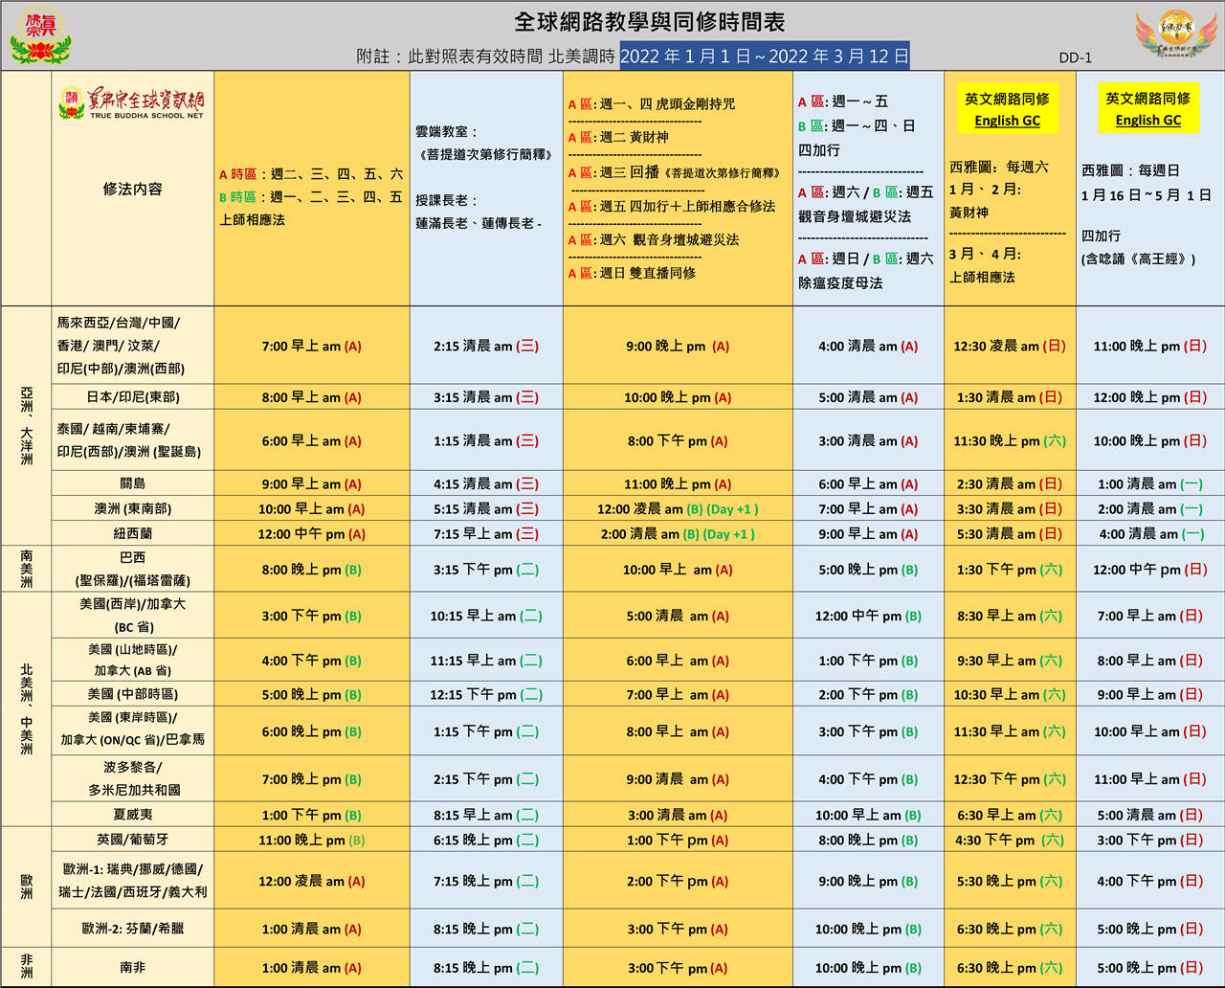Screen dimensions: 1225x988
Task: Click the large red lotus emblem logo
Action: tap(40, 36)
